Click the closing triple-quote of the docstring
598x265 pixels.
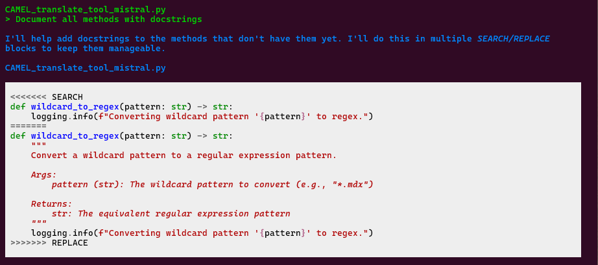click(x=38, y=224)
